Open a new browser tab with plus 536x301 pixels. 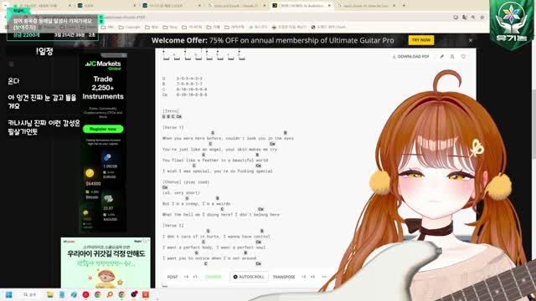point(404,6)
